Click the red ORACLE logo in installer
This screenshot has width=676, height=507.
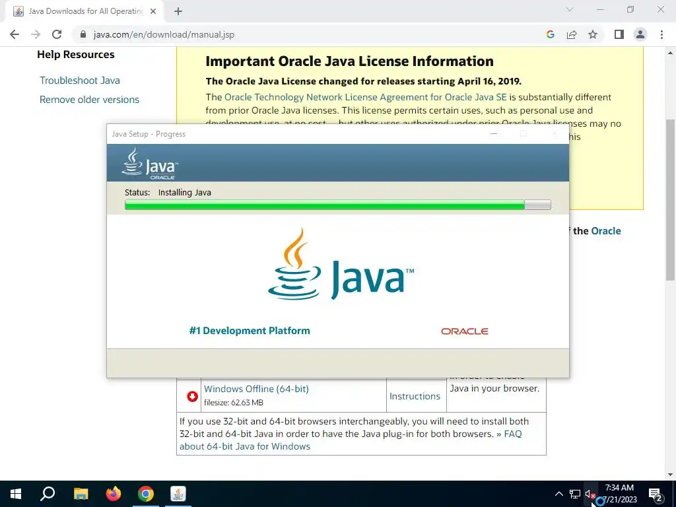464,331
